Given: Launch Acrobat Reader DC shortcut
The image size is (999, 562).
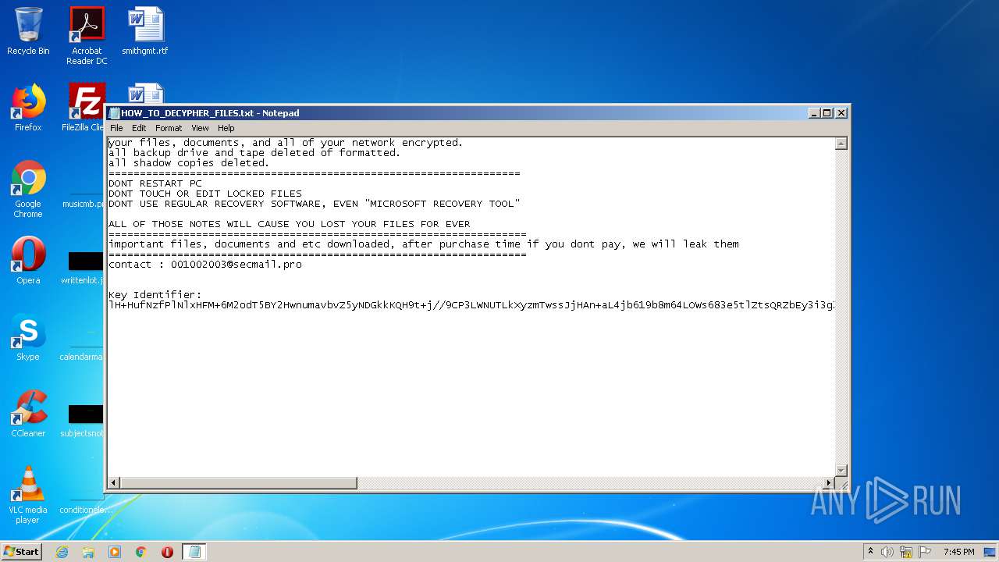Looking at the screenshot, I should [87, 36].
